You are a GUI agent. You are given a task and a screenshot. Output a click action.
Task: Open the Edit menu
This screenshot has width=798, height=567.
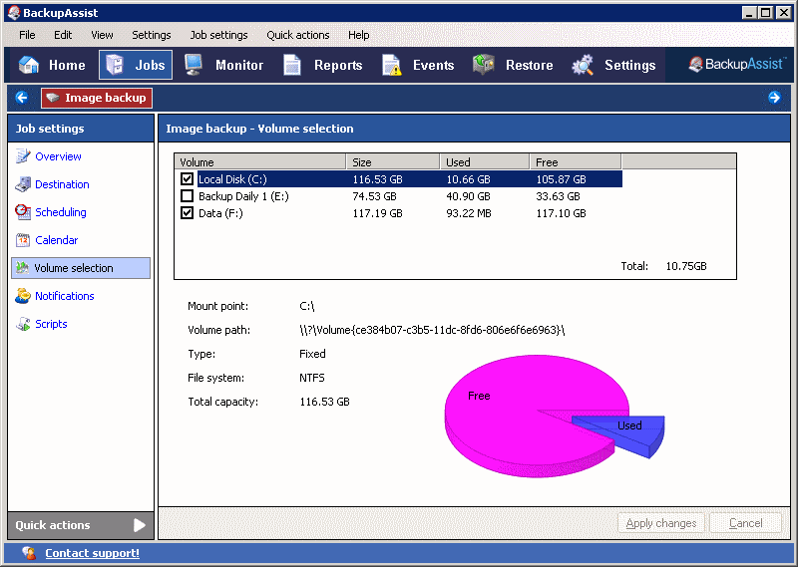point(63,35)
